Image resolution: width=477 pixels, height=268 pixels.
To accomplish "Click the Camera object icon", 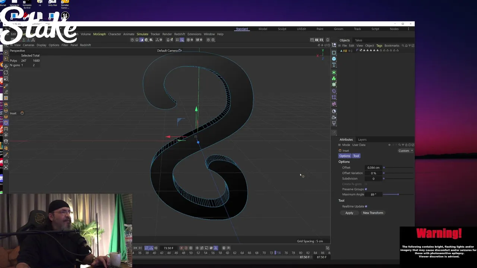I will click(334, 117).
